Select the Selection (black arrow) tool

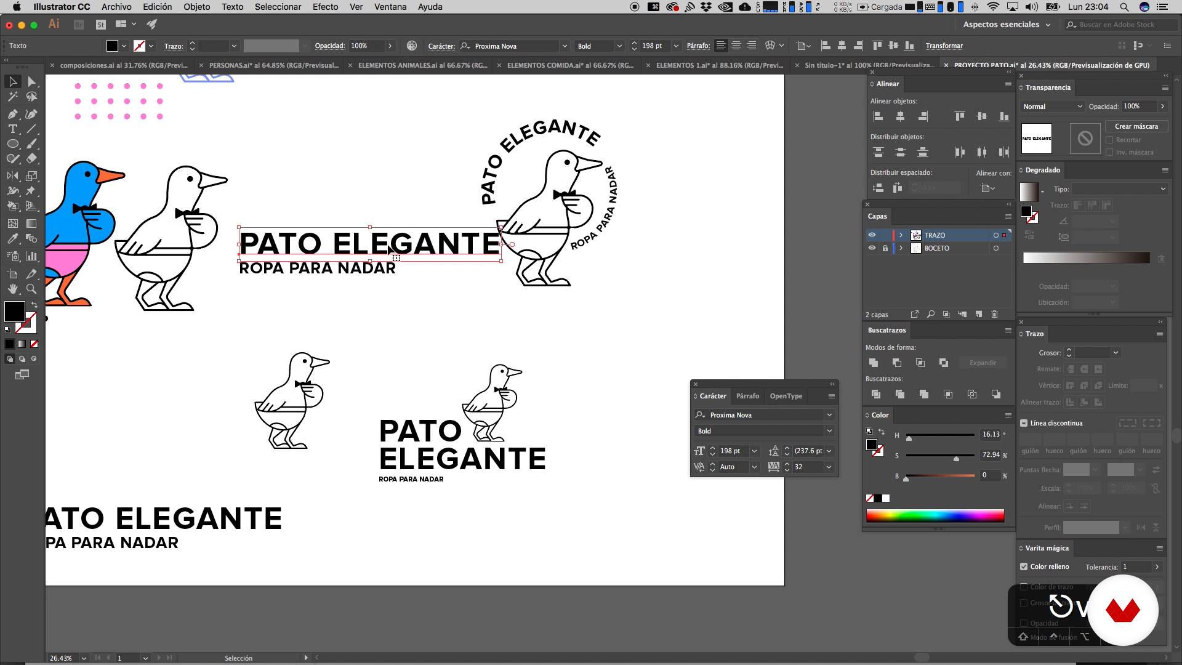pos(12,82)
